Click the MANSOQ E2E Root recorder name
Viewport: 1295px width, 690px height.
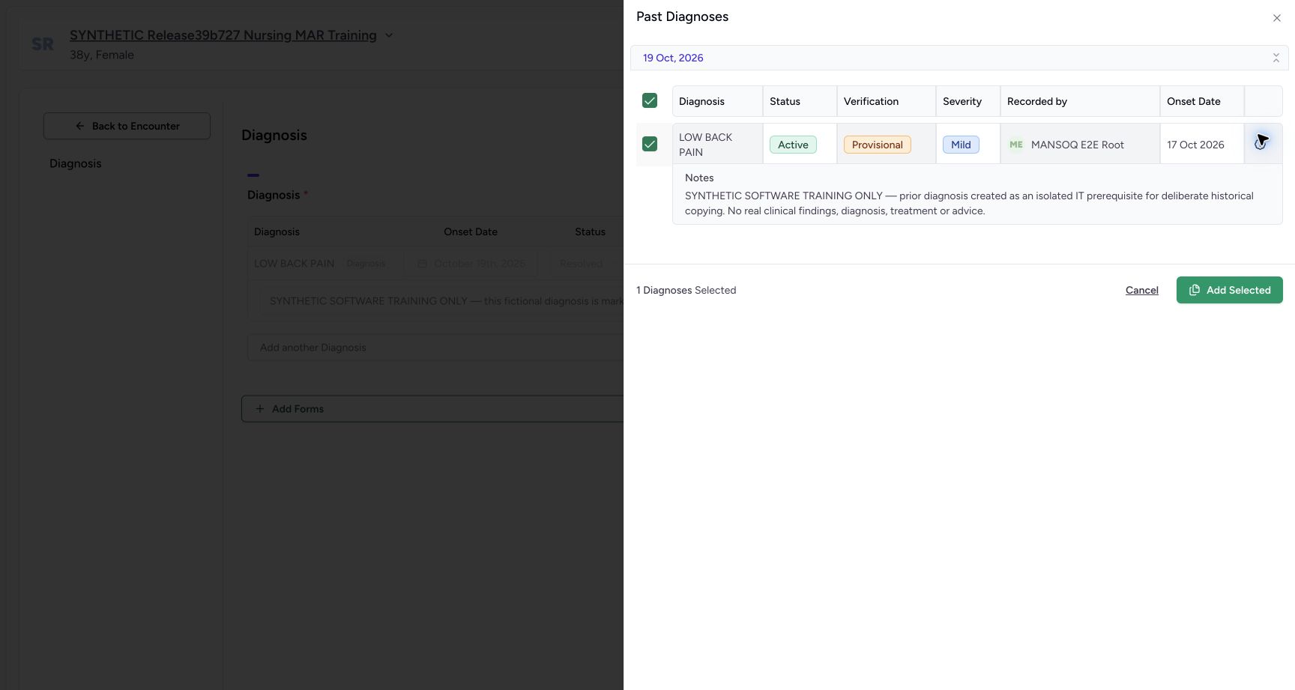click(1078, 145)
